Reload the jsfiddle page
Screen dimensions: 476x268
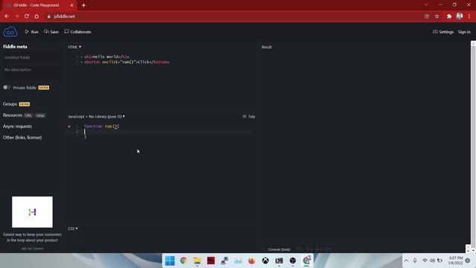[27, 16]
